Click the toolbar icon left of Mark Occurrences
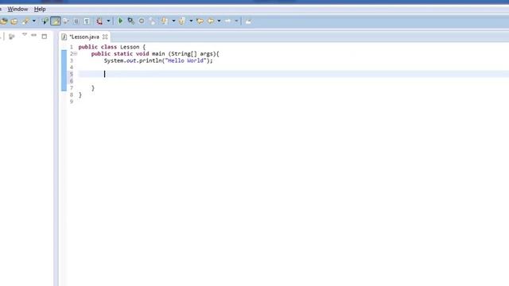 click(x=45, y=21)
